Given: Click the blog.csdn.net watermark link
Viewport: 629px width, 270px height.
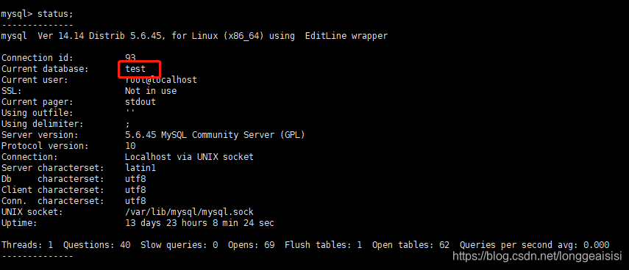Looking at the screenshot, I should [x=537, y=255].
